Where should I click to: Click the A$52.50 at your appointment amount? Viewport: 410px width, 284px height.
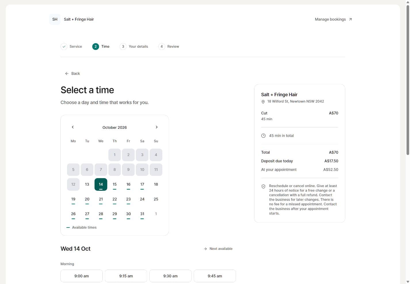pos(331,170)
